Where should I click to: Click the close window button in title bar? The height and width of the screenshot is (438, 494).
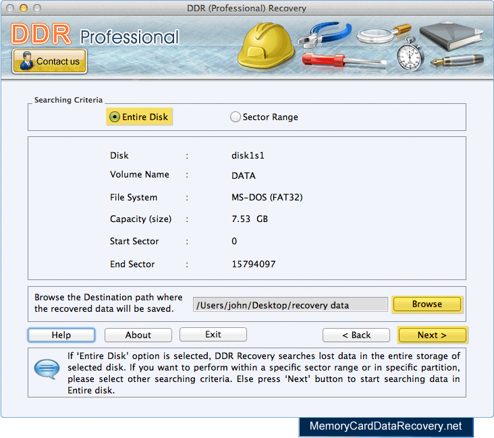[x=10, y=8]
